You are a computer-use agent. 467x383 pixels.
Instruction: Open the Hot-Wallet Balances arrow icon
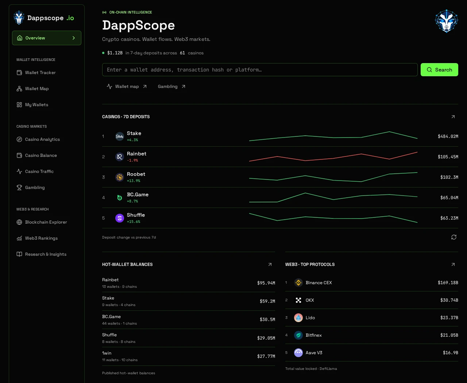270,264
